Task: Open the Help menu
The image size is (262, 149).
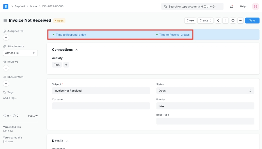Action: [x=244, y=6]
